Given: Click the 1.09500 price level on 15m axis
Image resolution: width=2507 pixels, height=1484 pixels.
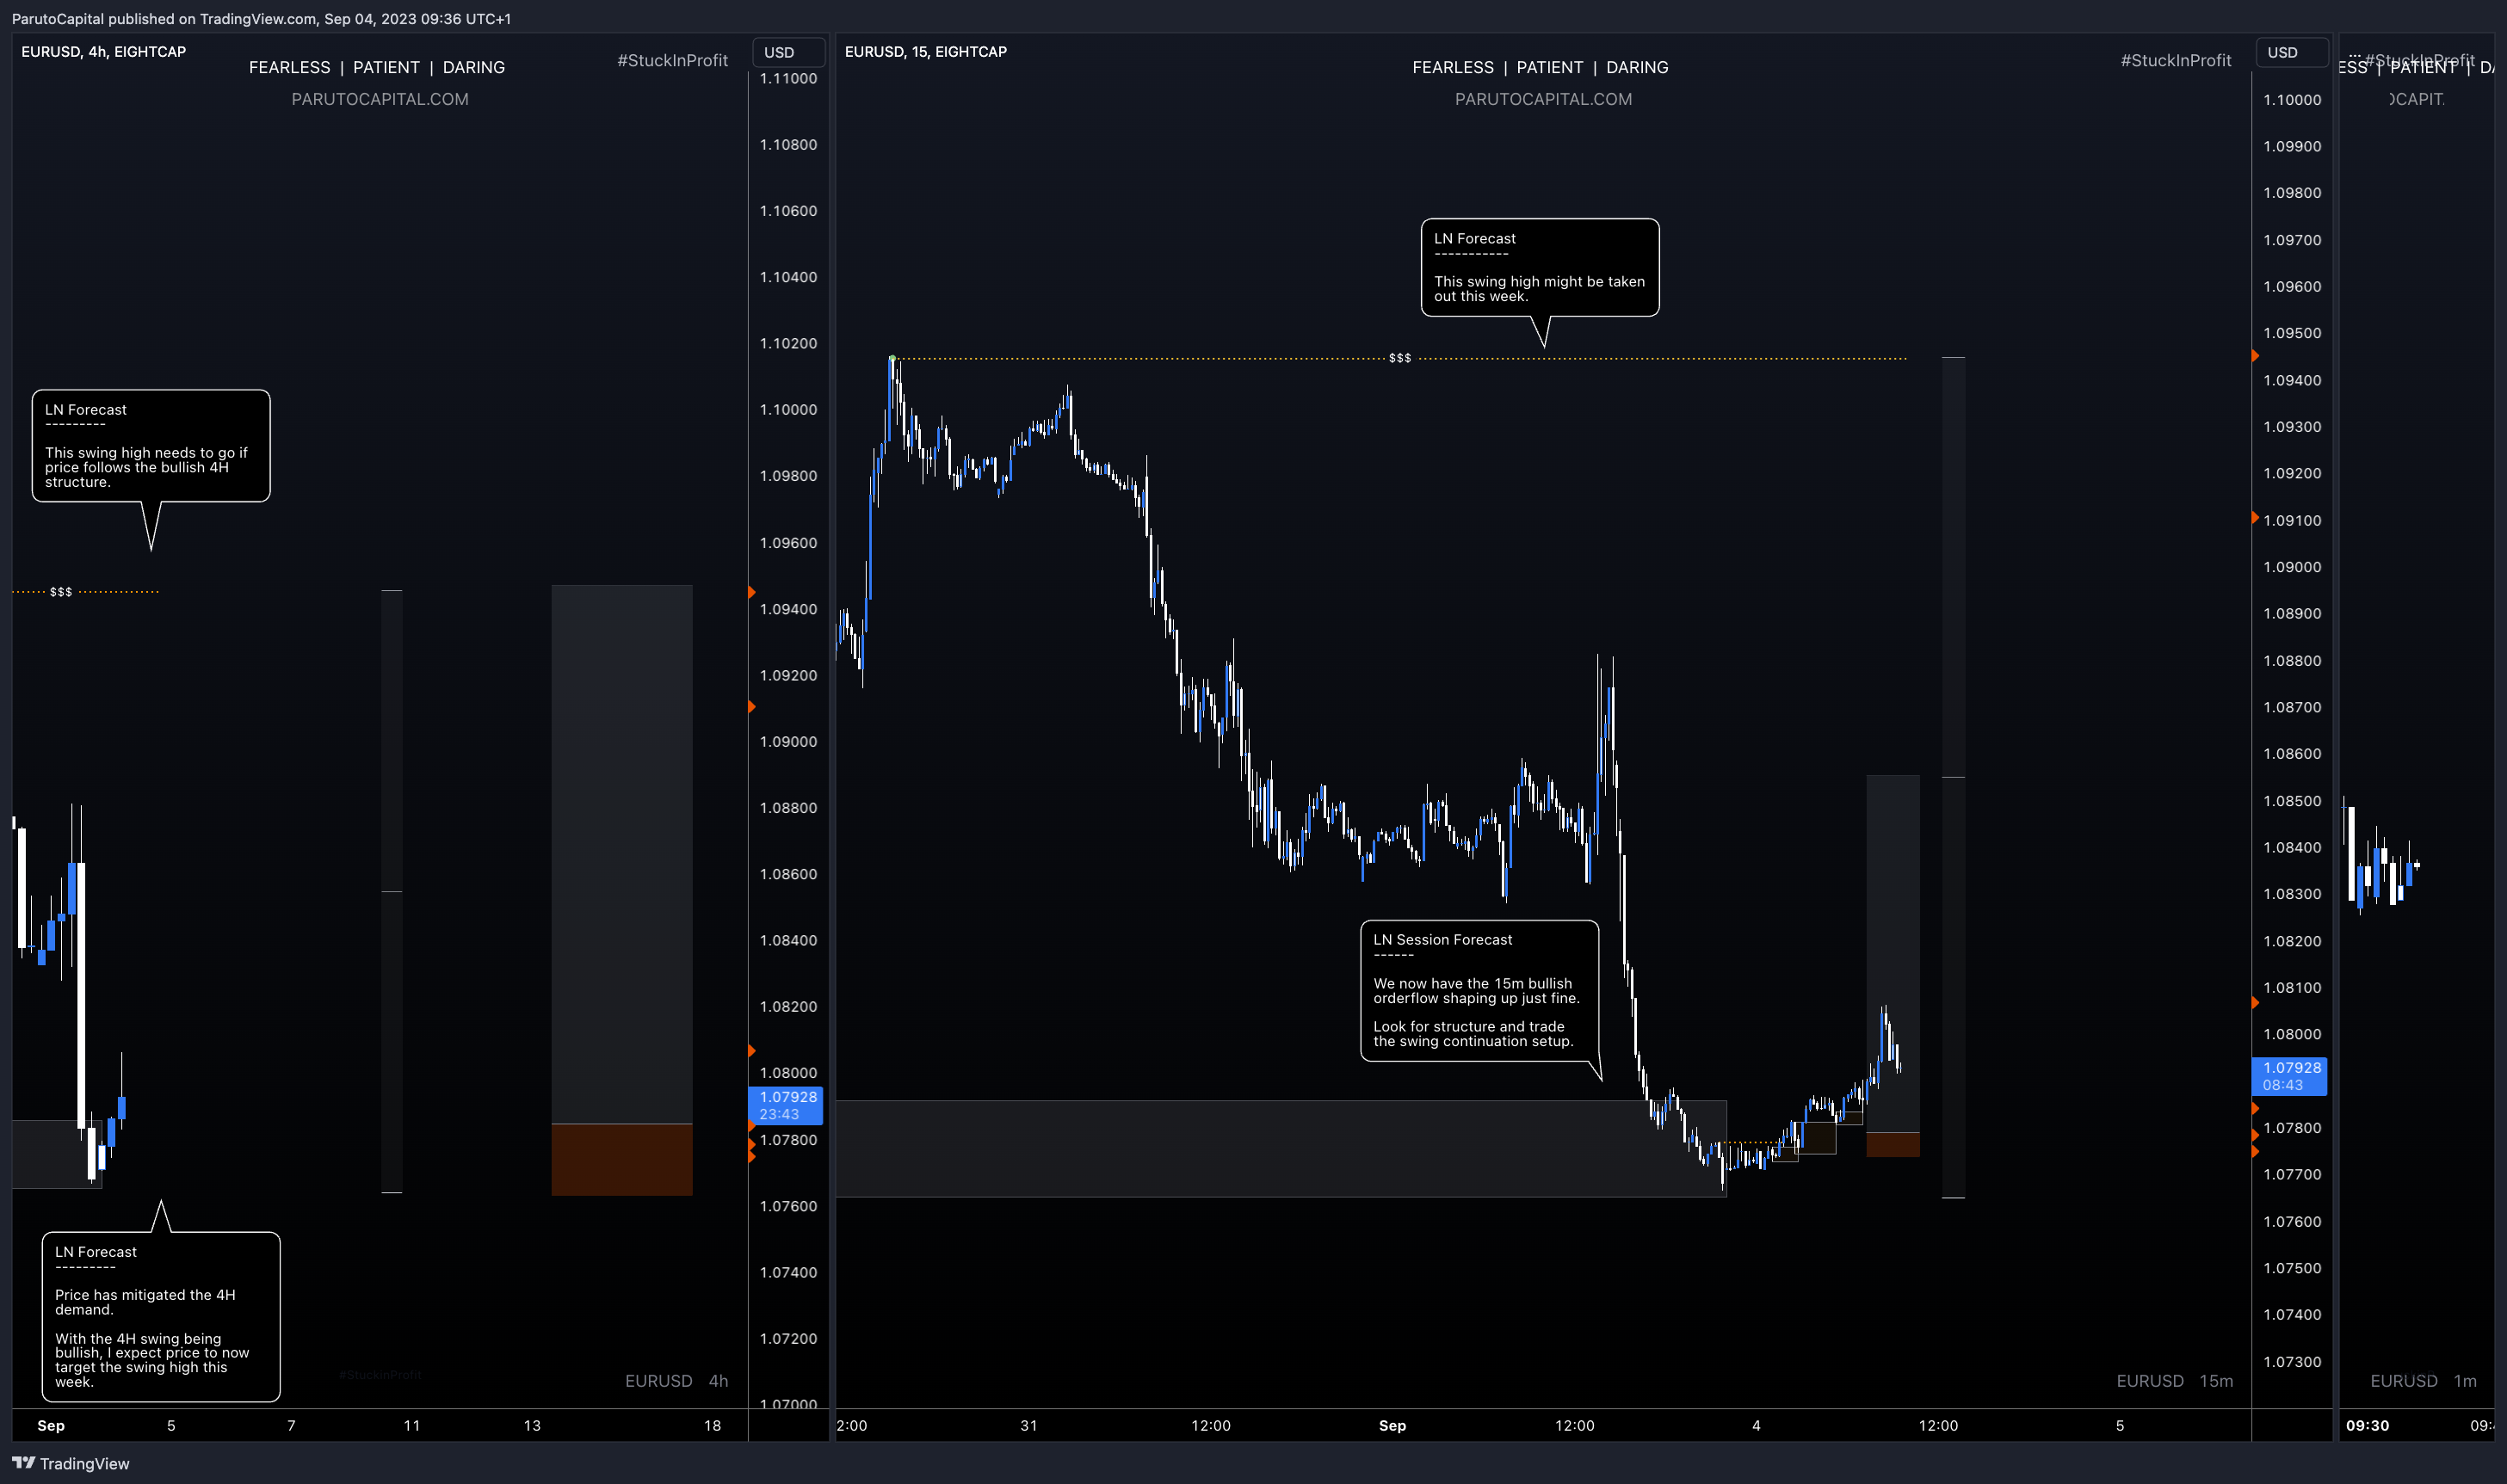Looking at the screenshot, I should point(2292,333).
